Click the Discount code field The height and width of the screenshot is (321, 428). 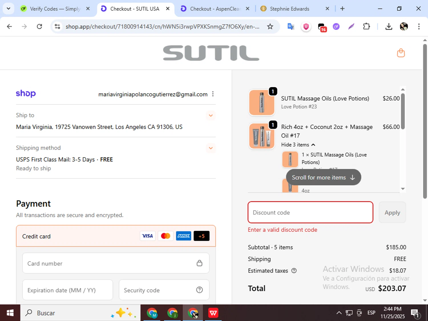click(x=310, y=212)
